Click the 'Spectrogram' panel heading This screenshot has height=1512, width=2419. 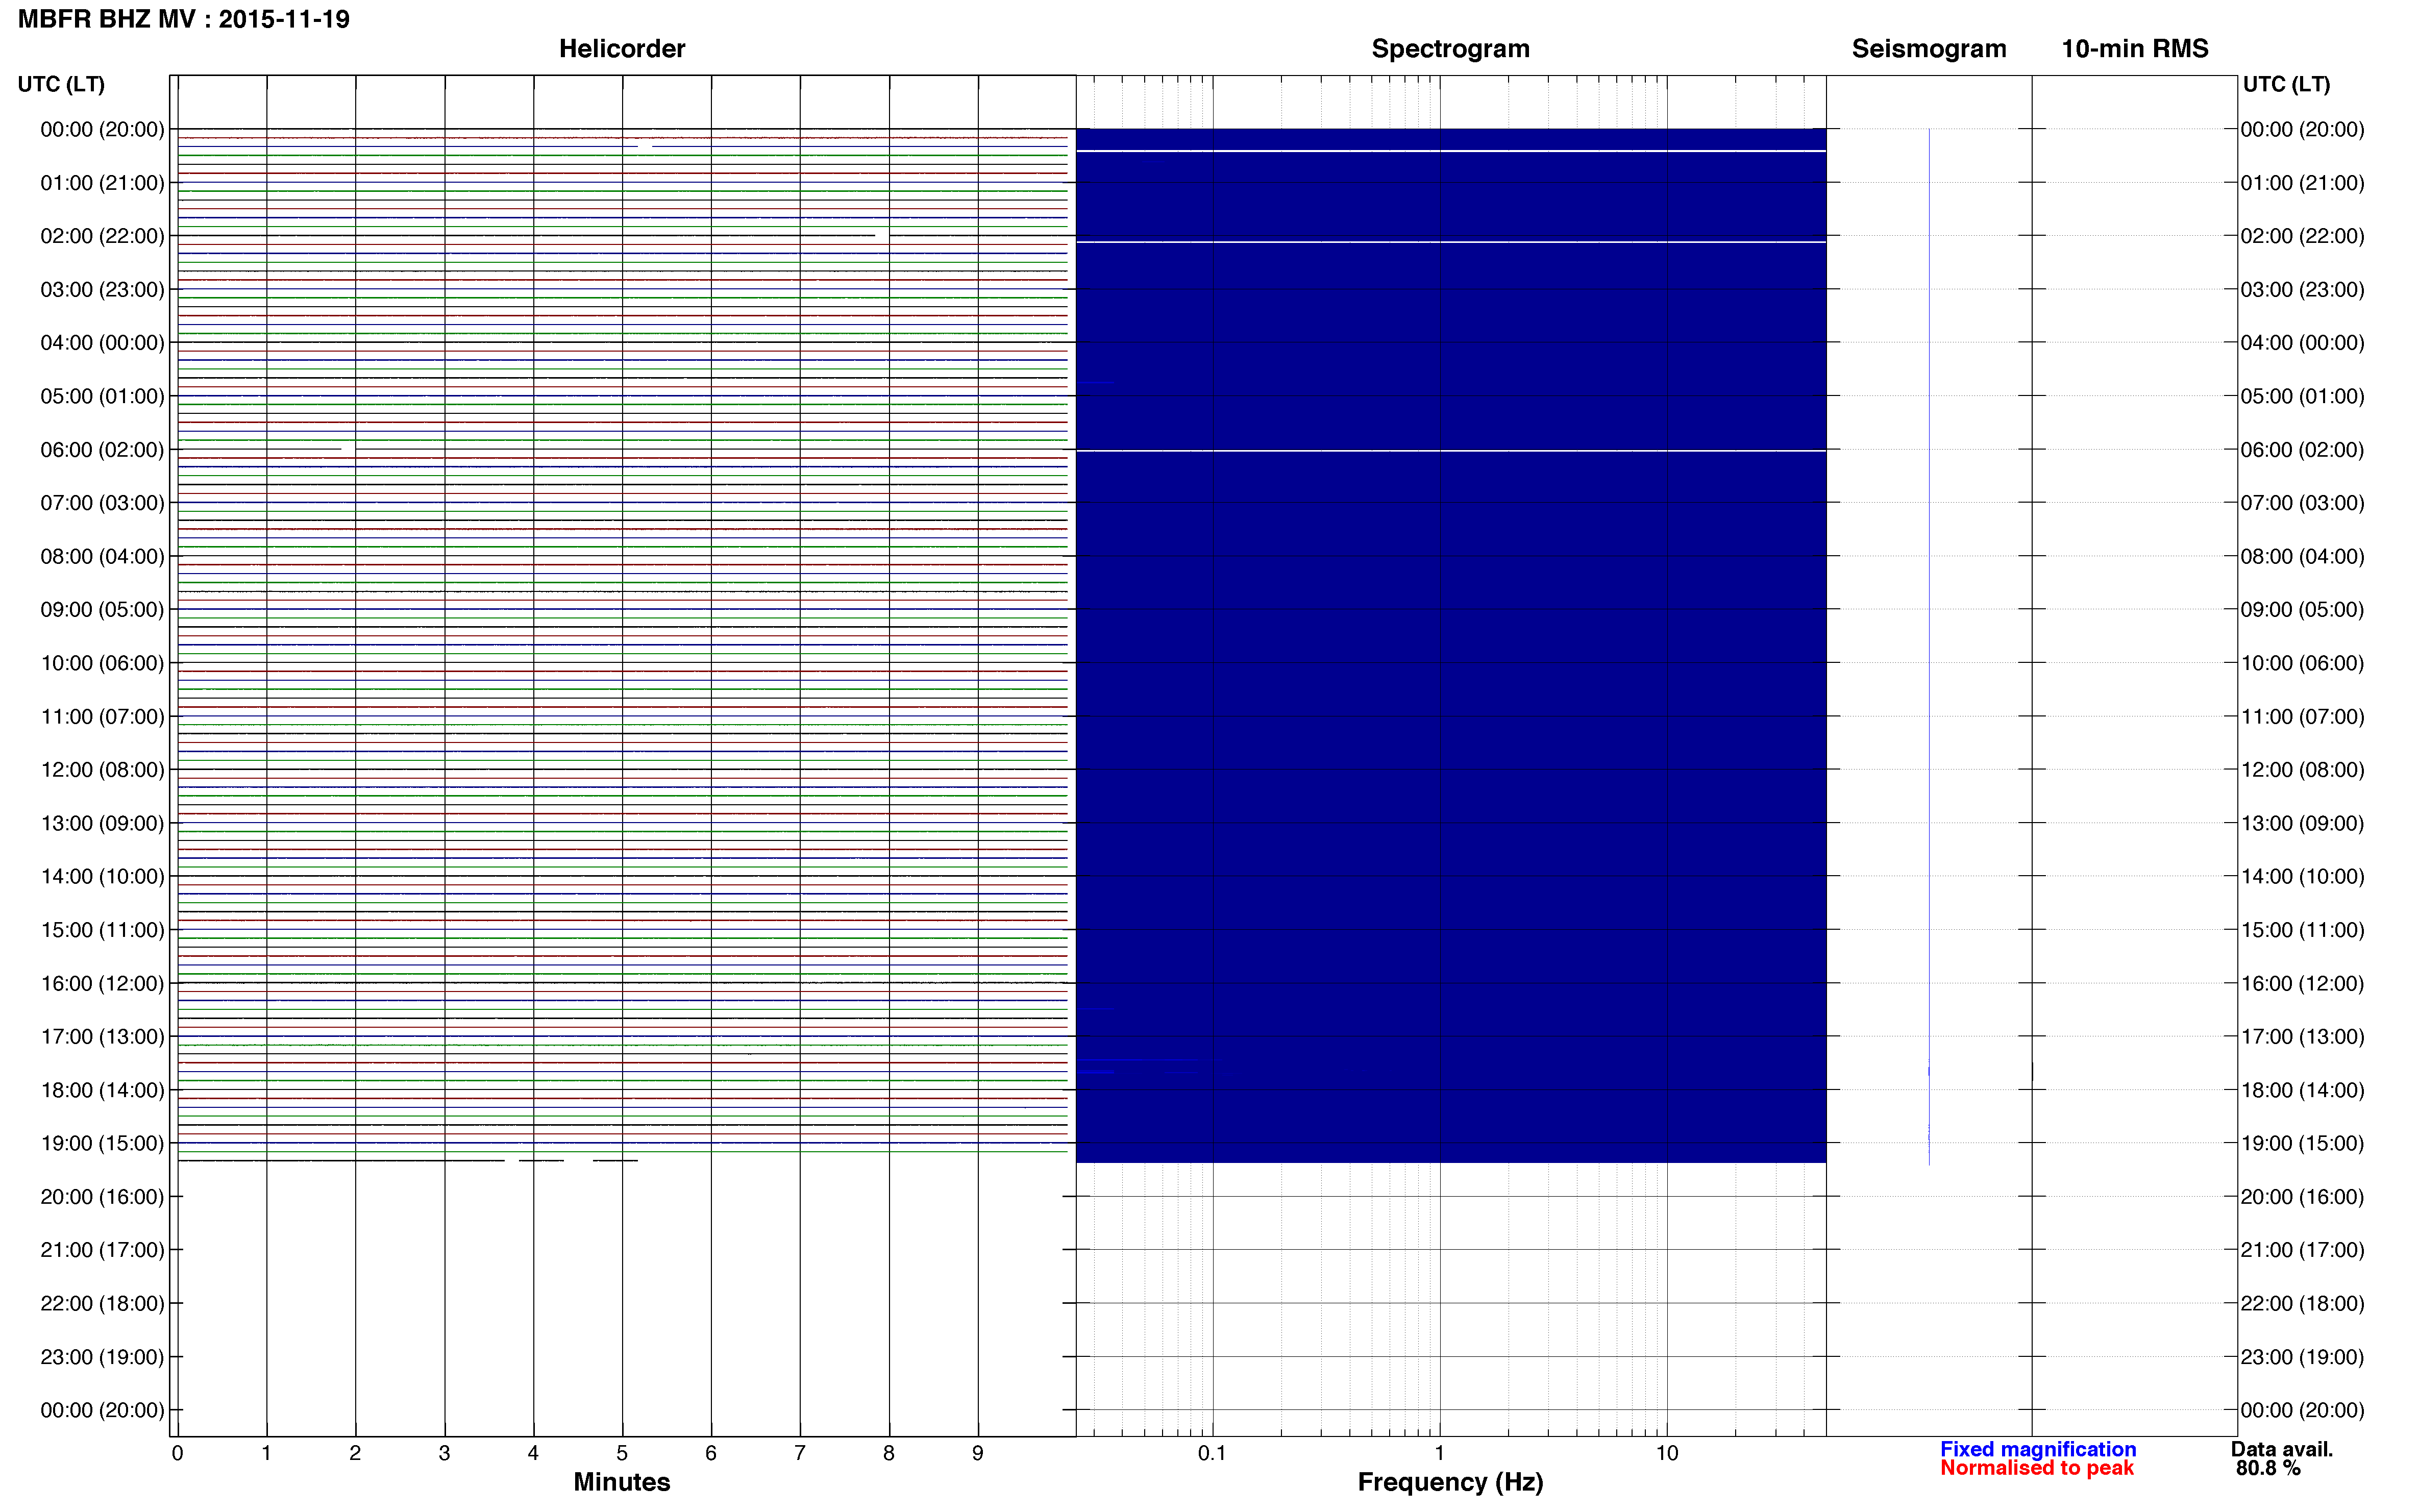(1450, 49)
